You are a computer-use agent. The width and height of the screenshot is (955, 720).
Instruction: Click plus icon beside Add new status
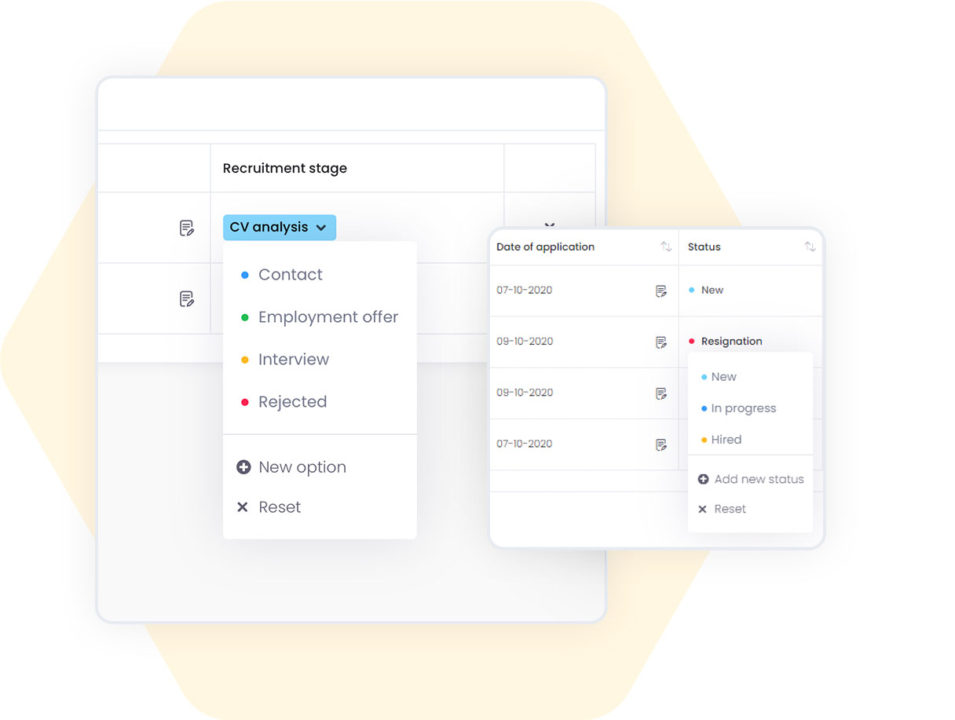click(x=703, y=479)
